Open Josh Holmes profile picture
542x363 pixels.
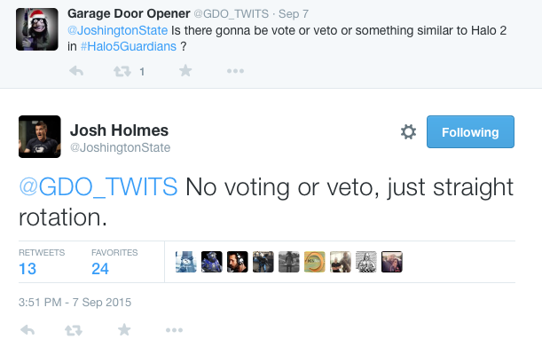point(40,137)
